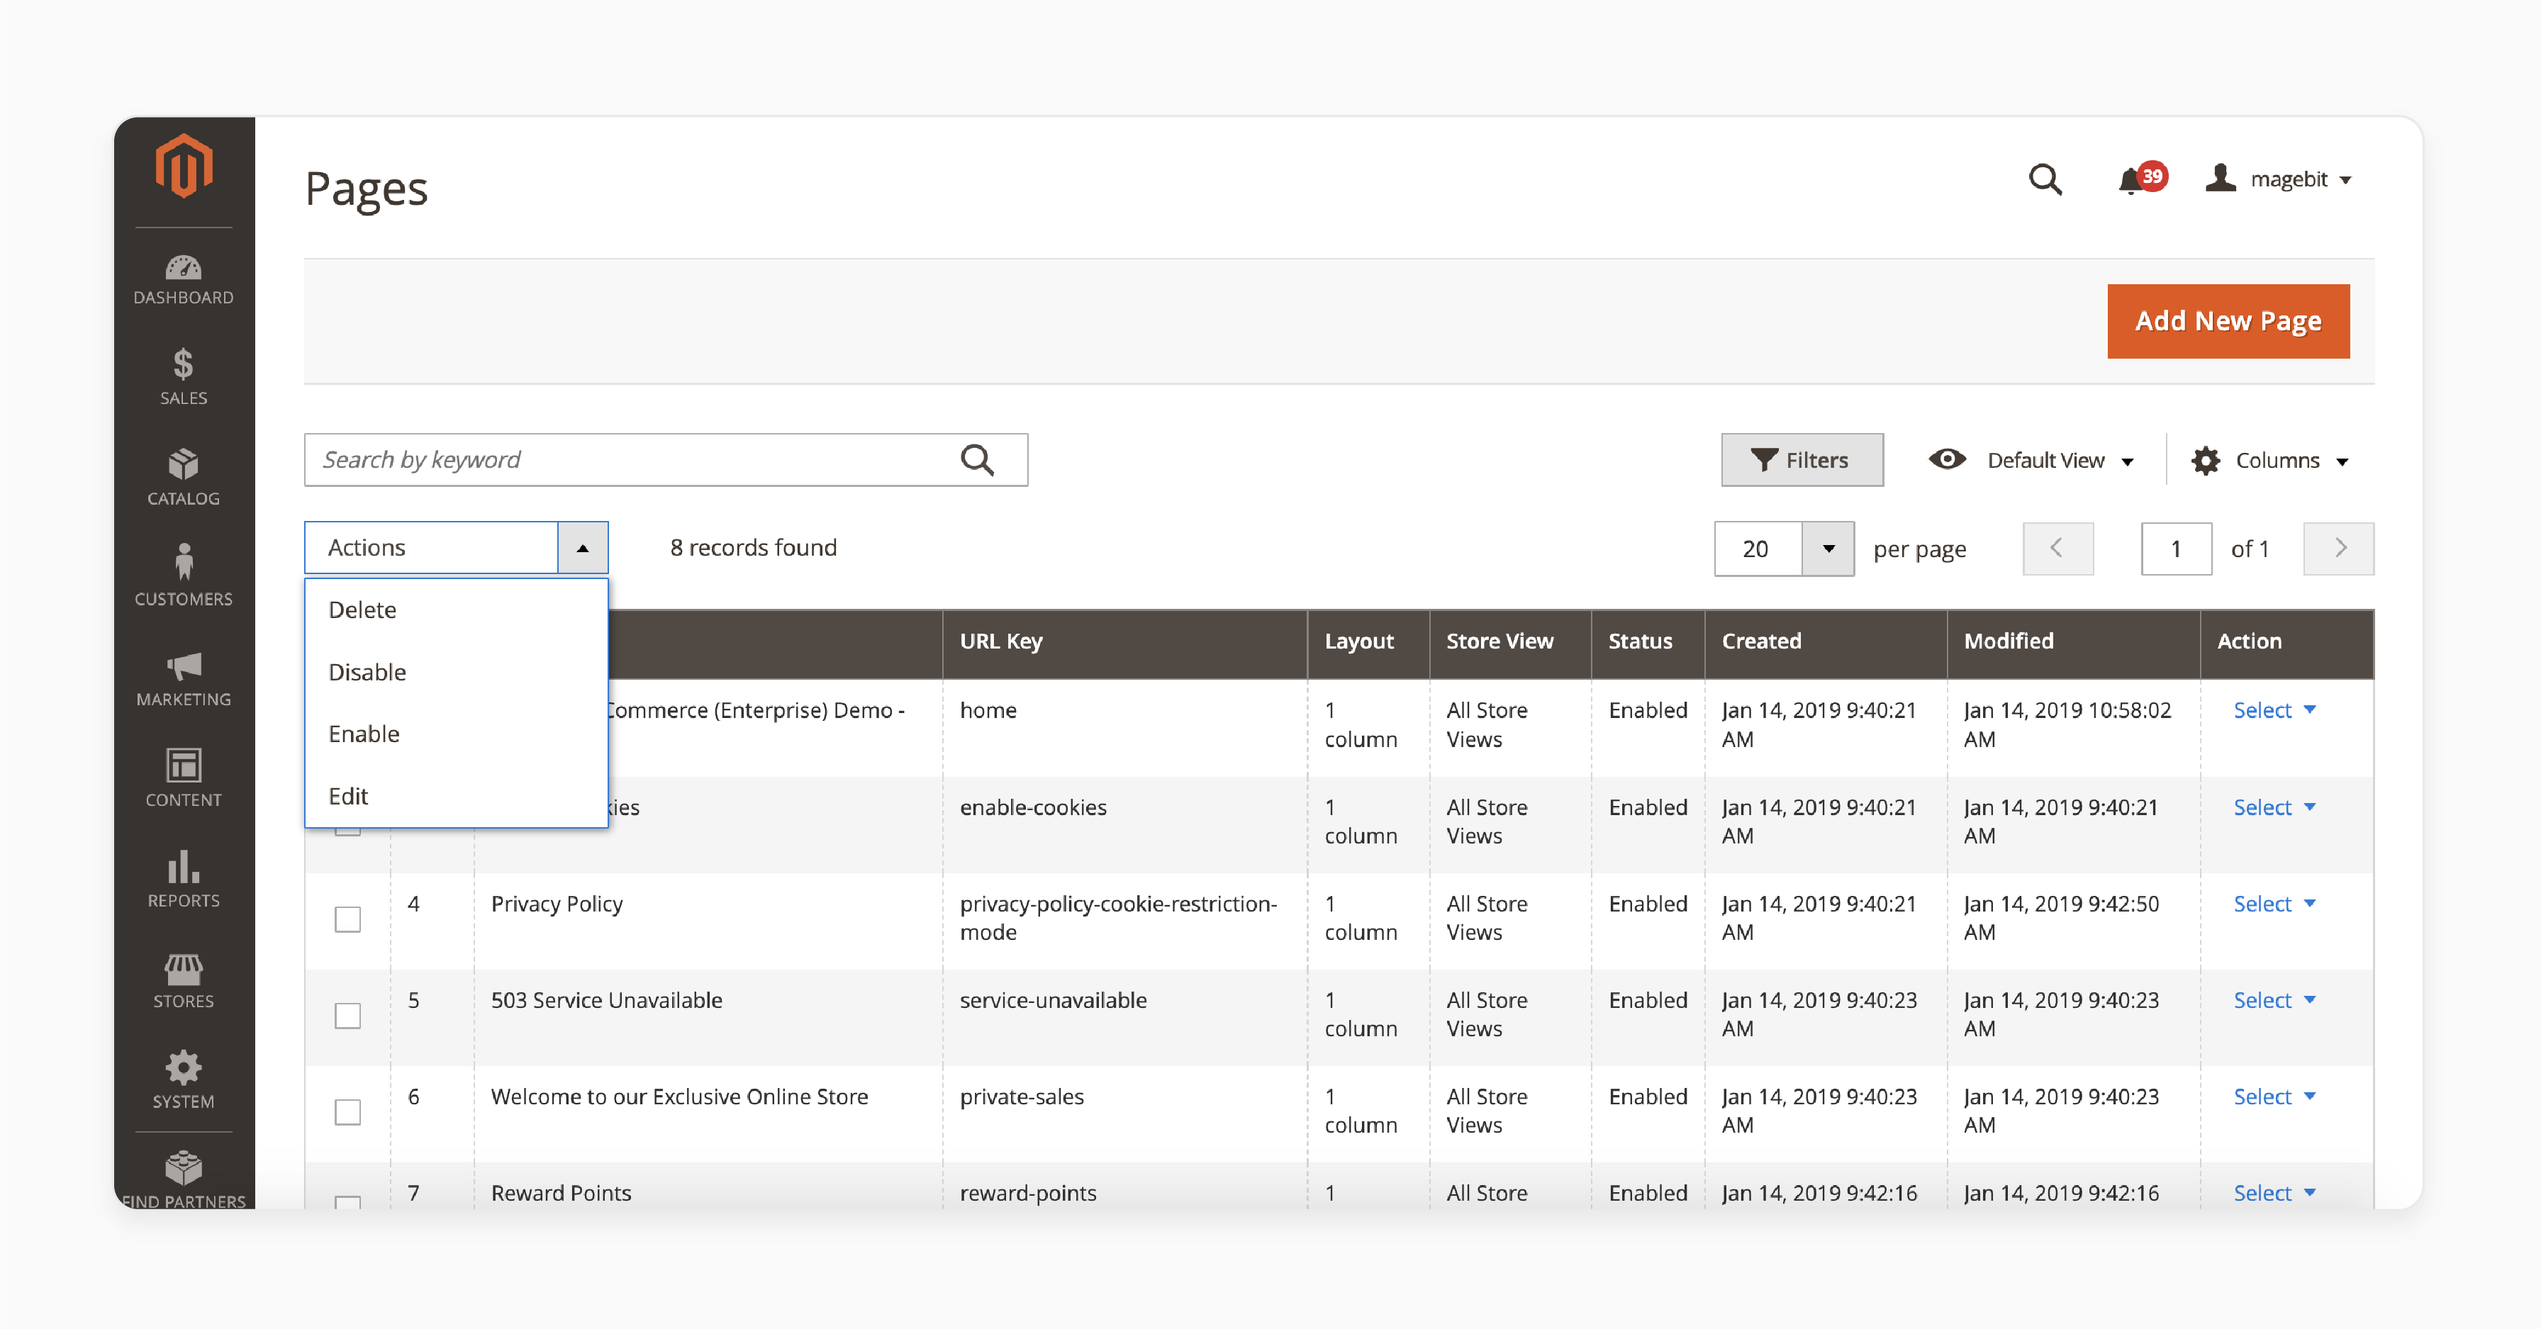Click the Filters button

pyautogui.click(x=1802, y=460)
